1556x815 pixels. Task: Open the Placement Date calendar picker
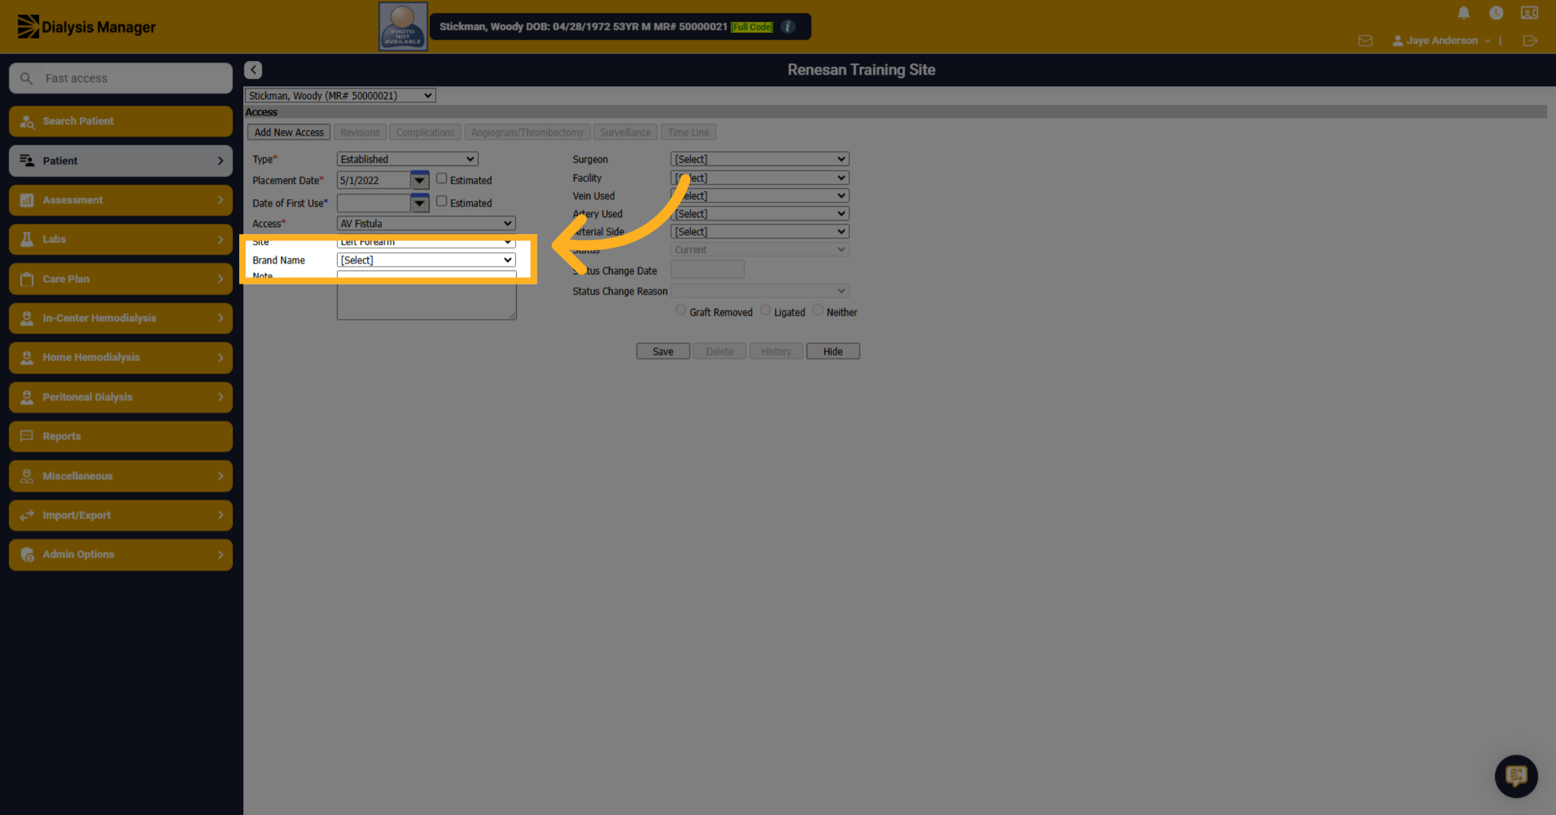[x=419, y=180]
